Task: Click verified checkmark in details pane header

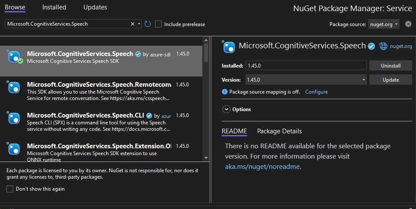Action: pos(371,46)
